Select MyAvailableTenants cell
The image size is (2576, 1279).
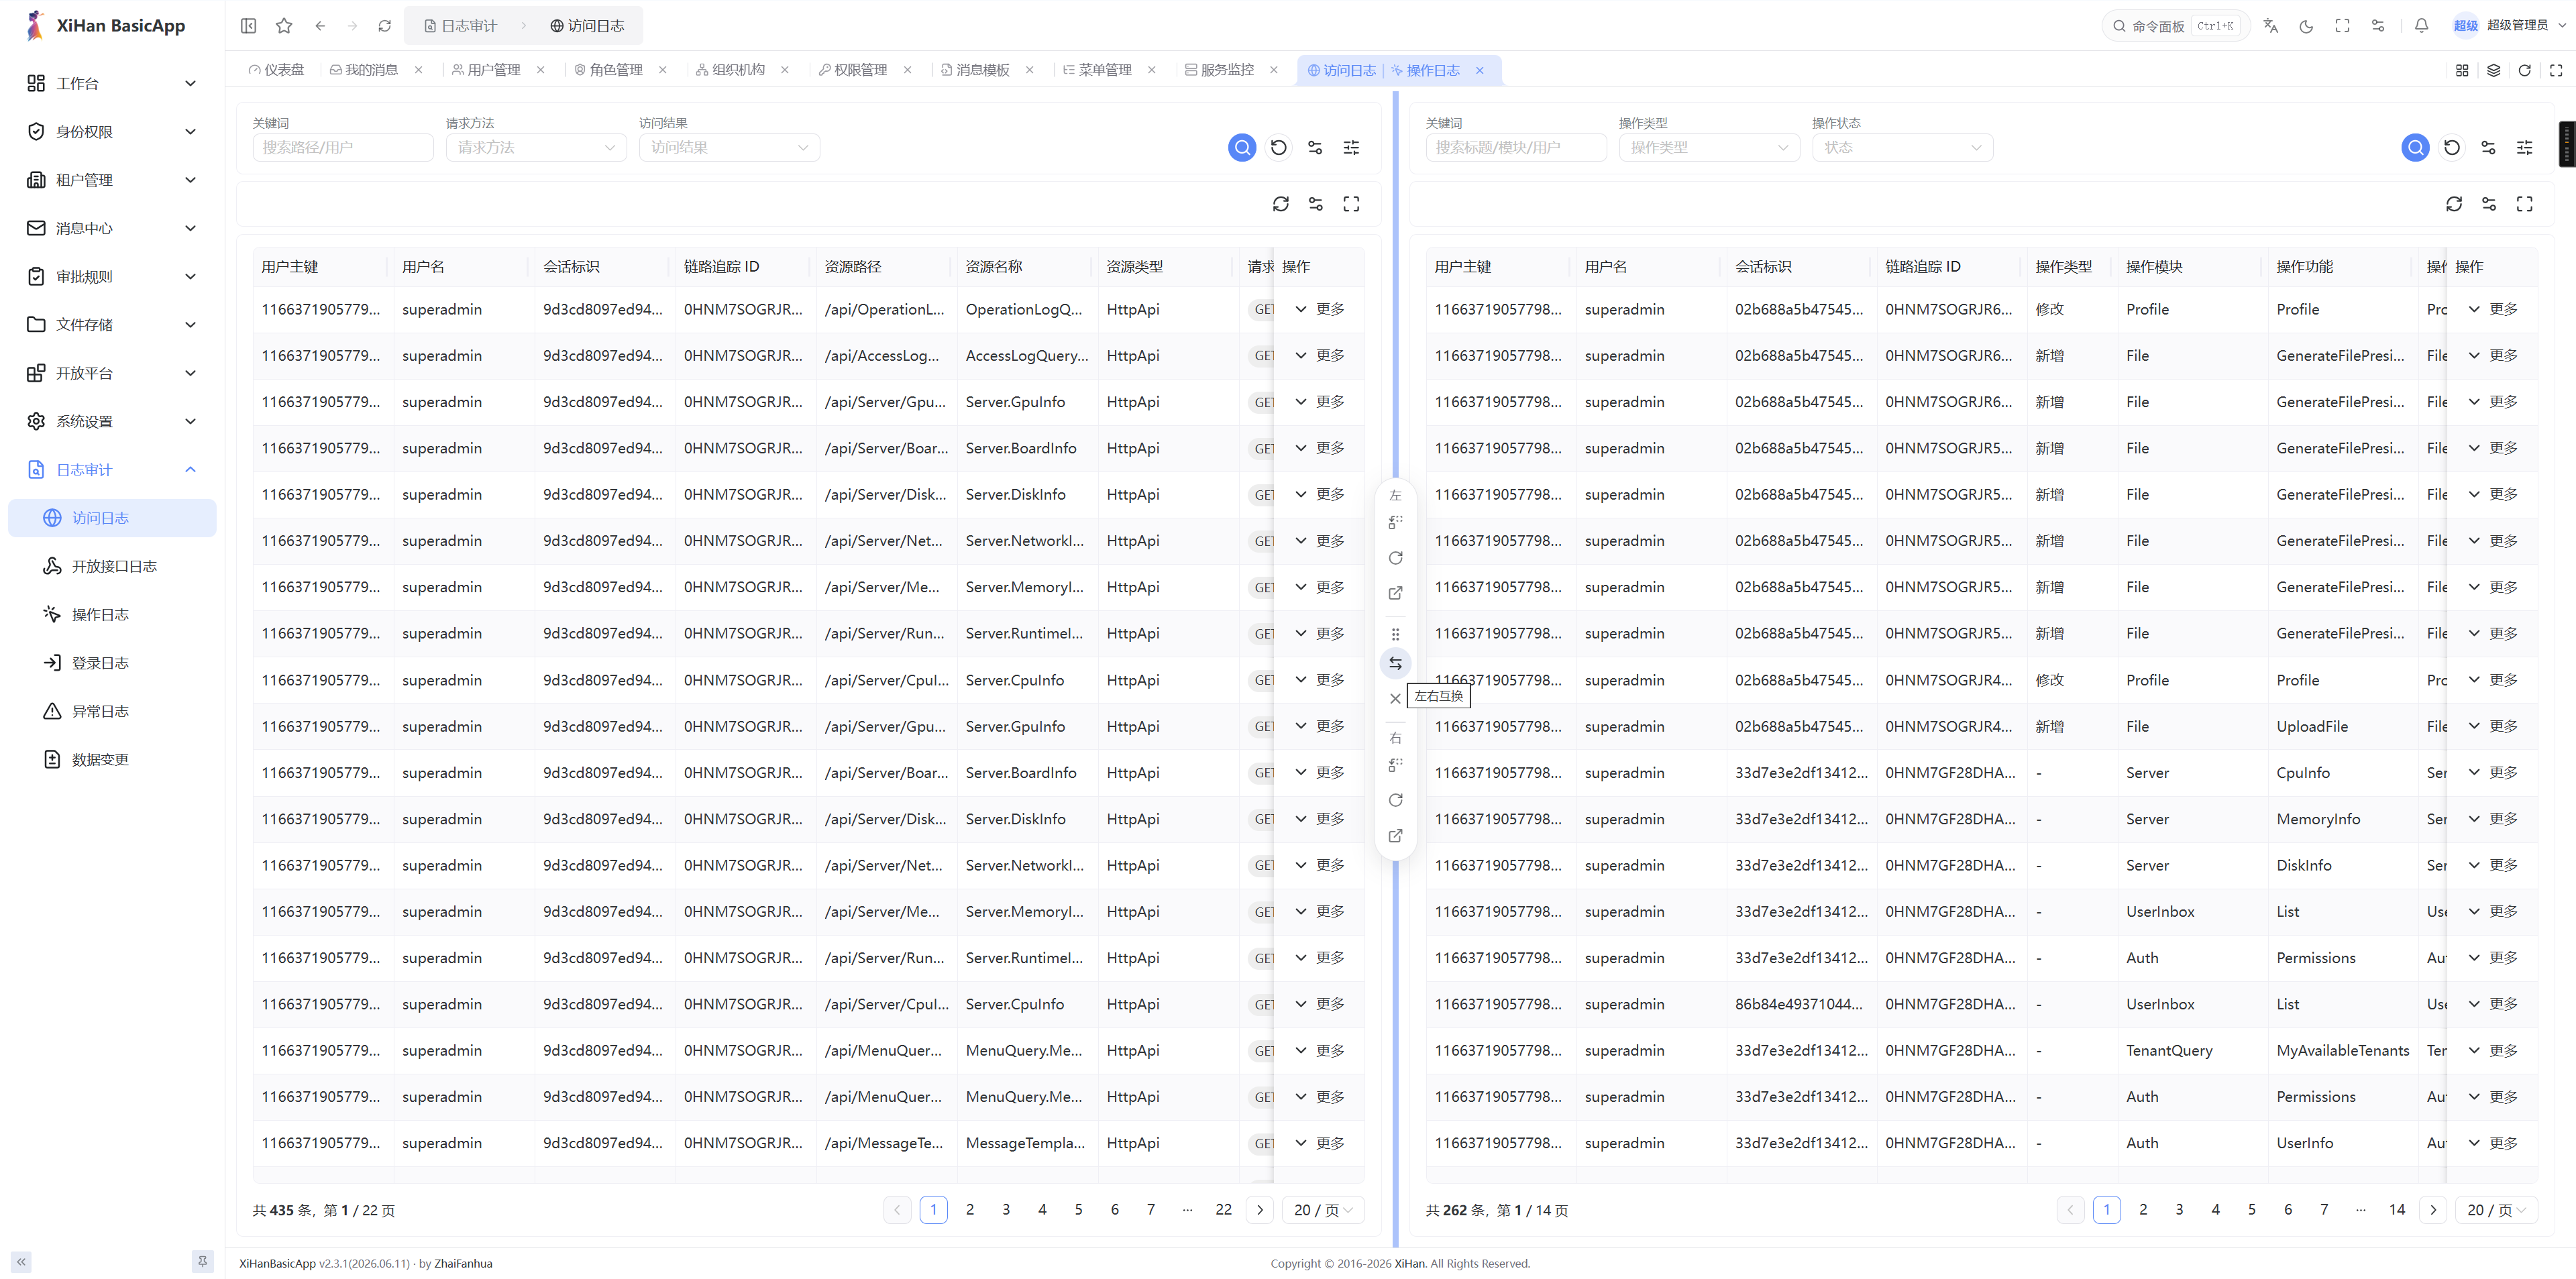pos(2342,1051)
